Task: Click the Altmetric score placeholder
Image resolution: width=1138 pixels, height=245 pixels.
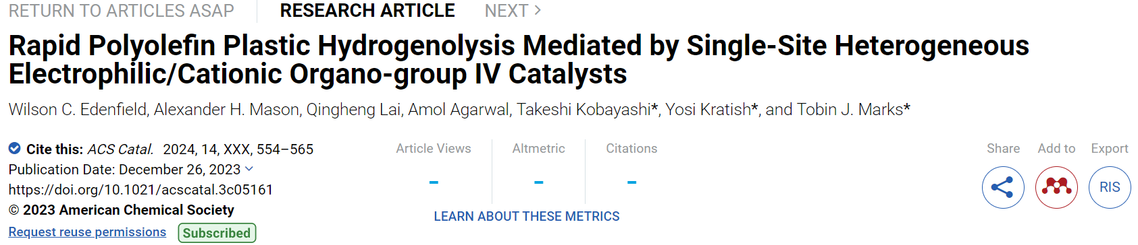Action: [539, 182]
